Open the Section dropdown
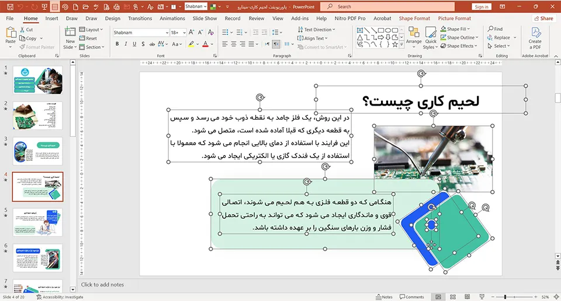 [x=92, y=47]
